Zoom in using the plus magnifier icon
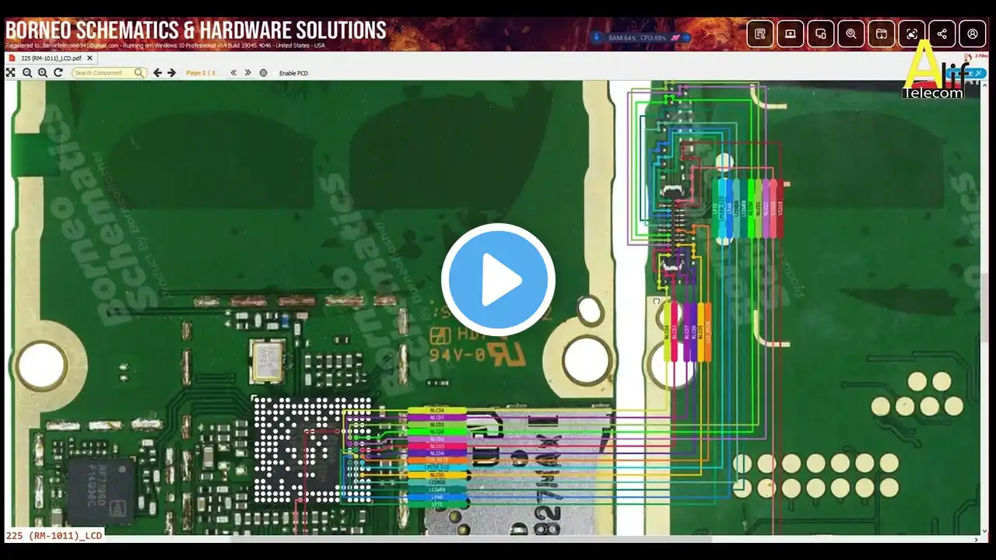996x560 pixels. coord(43,72)
